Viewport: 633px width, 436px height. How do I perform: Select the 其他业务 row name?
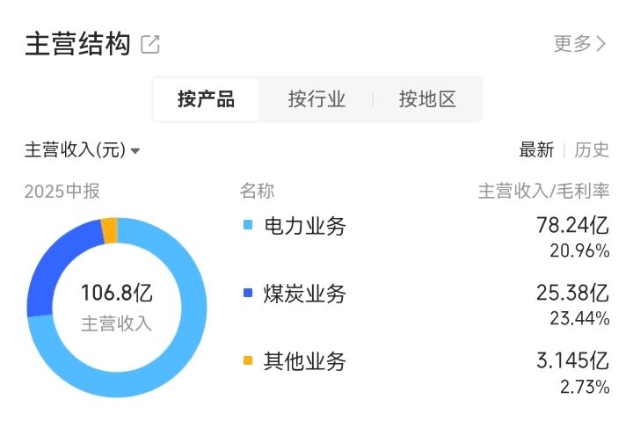pyautogui.click(x=304, y=361)
